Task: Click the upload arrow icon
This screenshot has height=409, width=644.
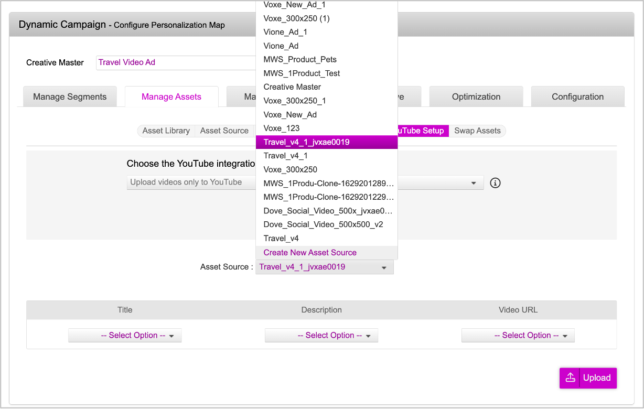Action: click(570, 378)
